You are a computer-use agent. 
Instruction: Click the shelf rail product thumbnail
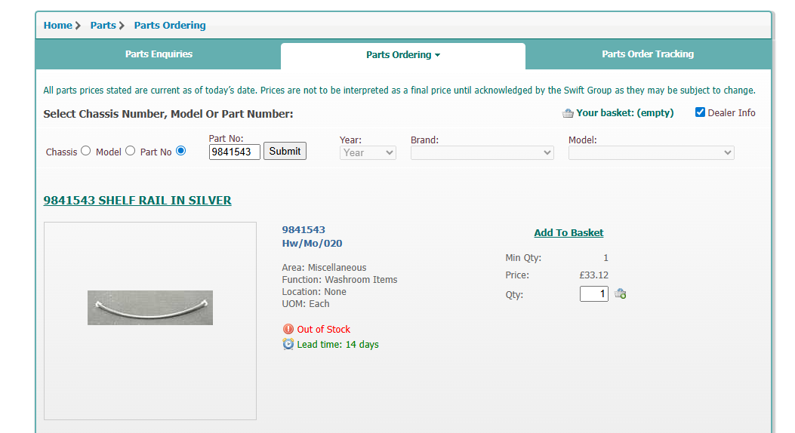point(150,308)
